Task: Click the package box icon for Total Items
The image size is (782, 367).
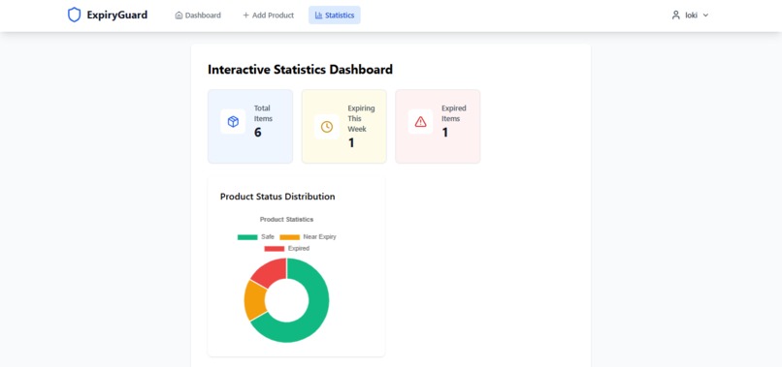Action: [233, 121]
